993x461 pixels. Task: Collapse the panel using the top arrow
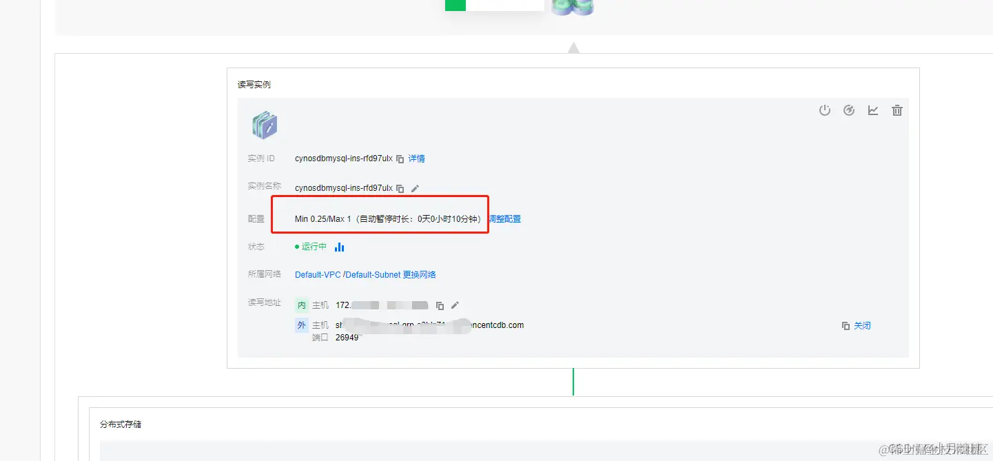tap(573, 47)
